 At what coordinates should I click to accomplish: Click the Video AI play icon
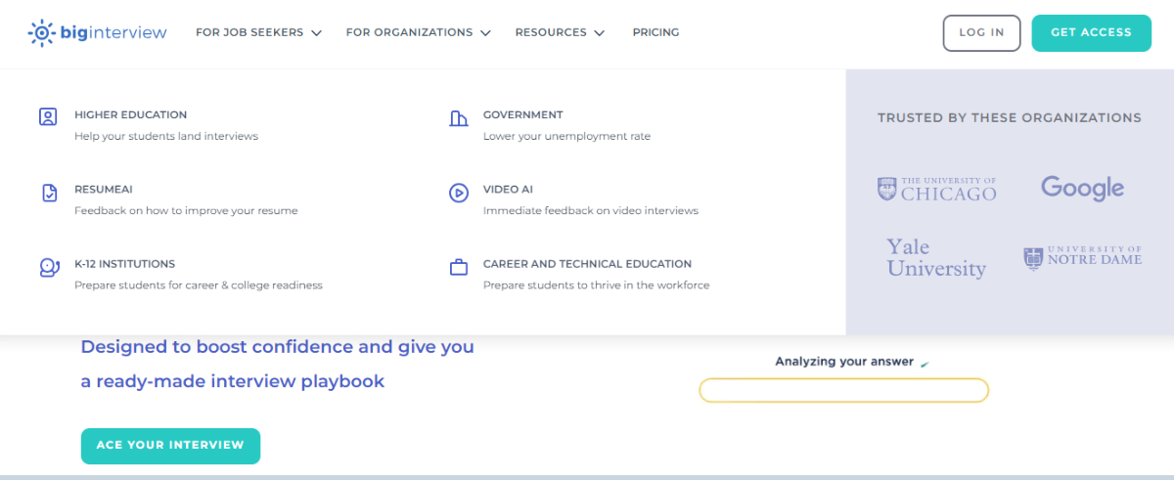click(458, 193)
